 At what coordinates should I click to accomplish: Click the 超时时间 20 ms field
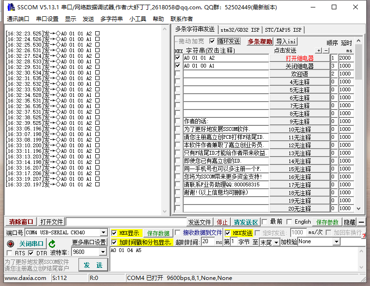[207, 242]
